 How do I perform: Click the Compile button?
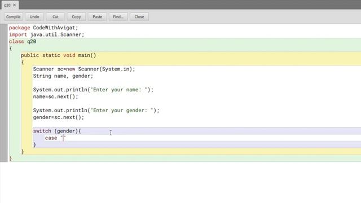(14, 17)
